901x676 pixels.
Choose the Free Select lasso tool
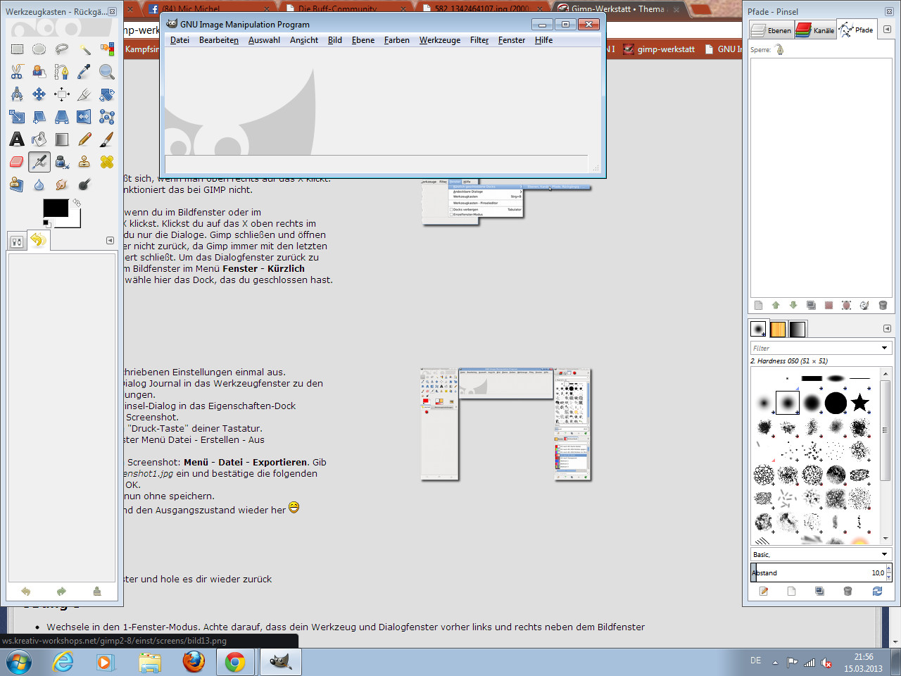tap(62, 49)
